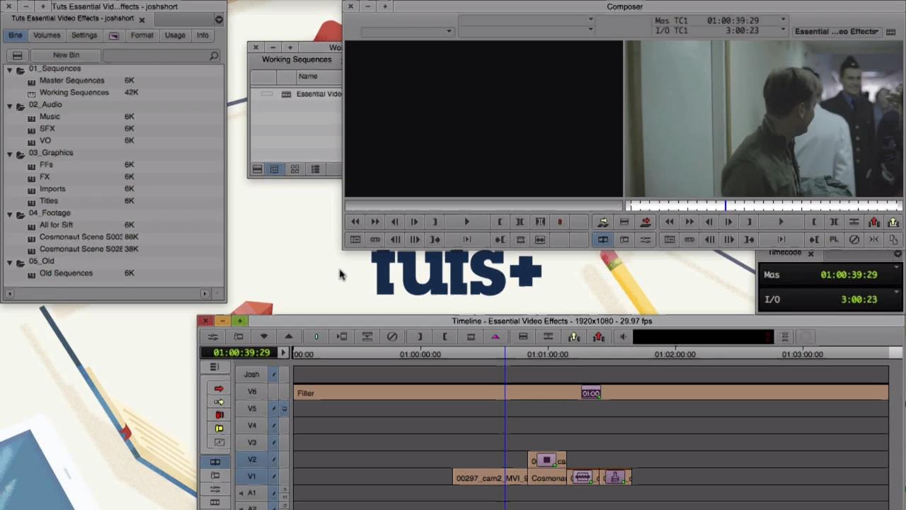Collapse the 05_Old folder
Screen dimensions: 906x510
(10, 261)
